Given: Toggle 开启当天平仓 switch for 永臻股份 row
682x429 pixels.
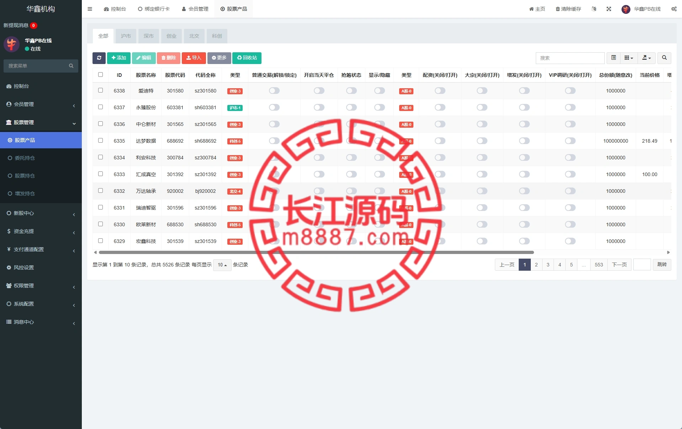Looking at the screenshot, I should click(319, 107).
